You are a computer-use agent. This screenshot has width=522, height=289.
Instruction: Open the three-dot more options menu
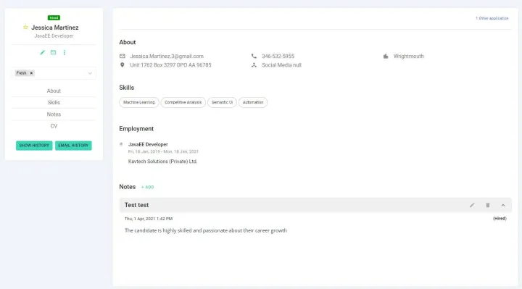point(65,53)
